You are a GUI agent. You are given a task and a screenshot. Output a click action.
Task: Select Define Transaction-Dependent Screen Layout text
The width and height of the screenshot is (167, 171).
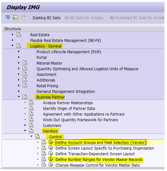point(95,154)
